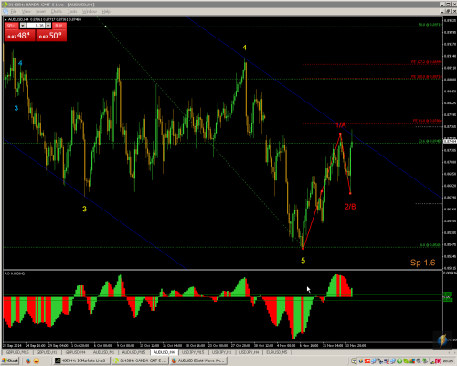
Task: Switch to the USDJPY,H1 chart tab
Action: pos(222,352)
